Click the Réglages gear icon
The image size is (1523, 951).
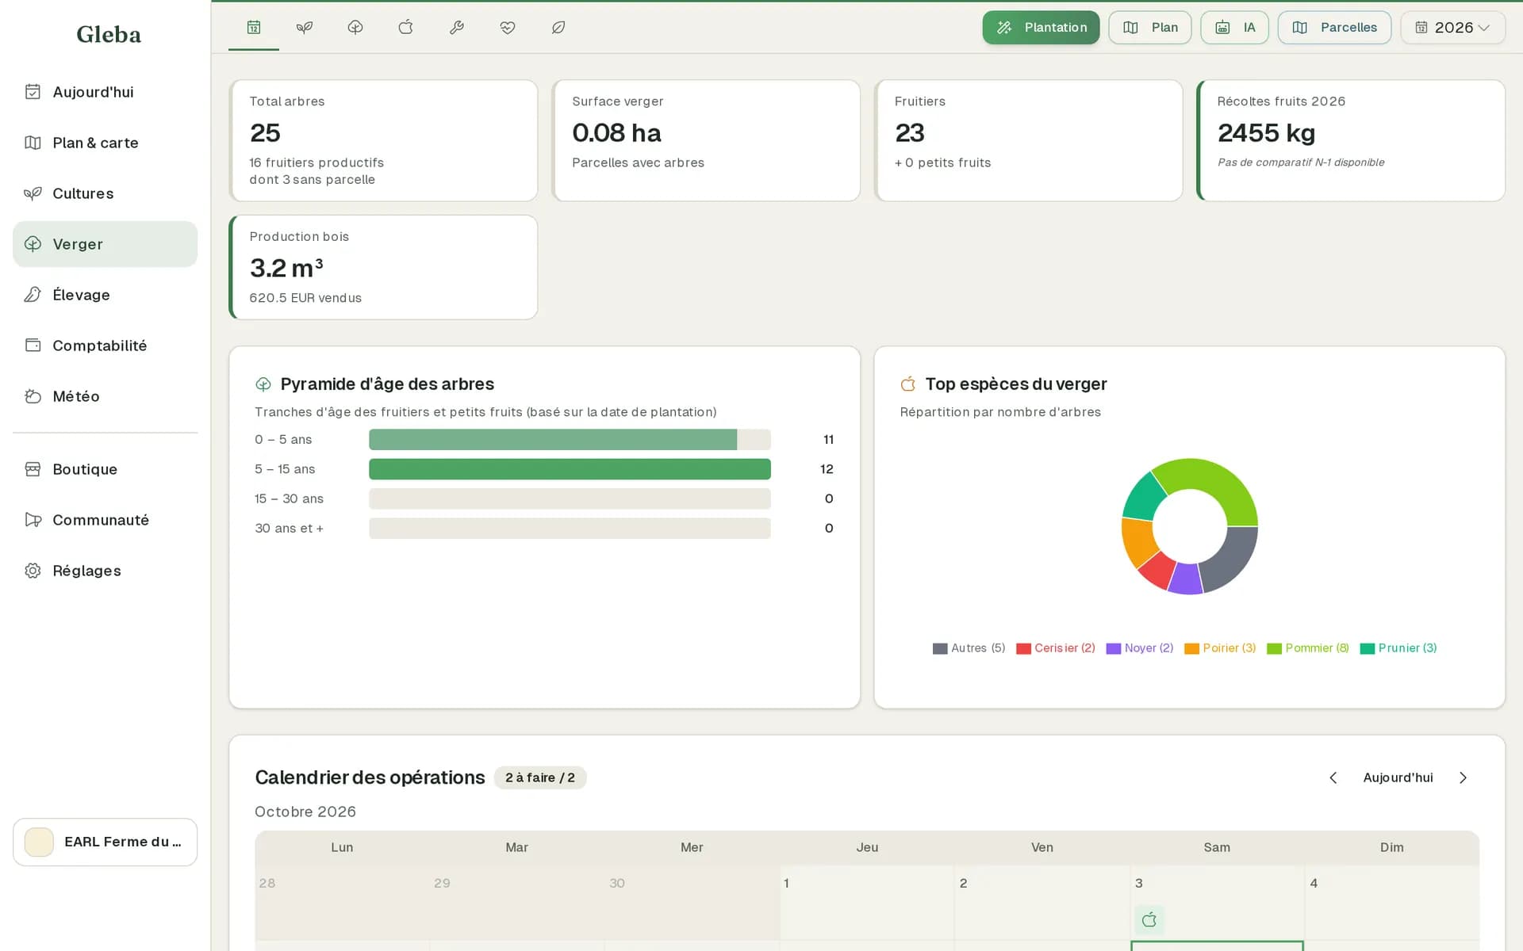(x=33, y=571)
